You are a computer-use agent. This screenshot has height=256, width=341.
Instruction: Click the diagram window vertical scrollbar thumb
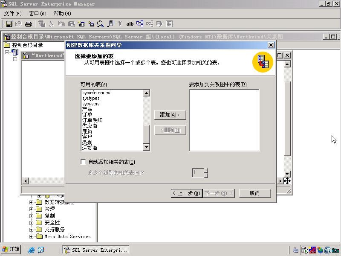click(287, 119)
